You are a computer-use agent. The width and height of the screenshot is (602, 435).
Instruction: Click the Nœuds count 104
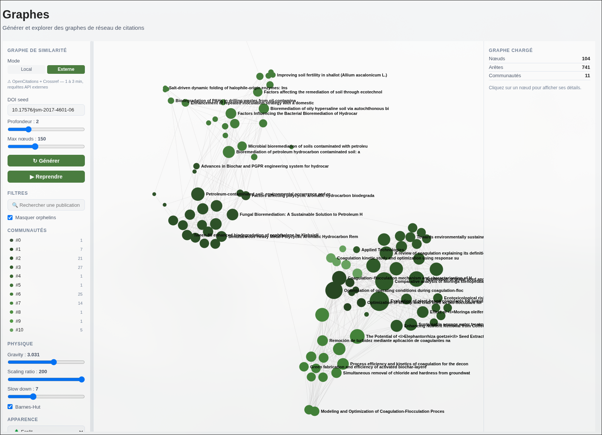click(x=586, y=59)
